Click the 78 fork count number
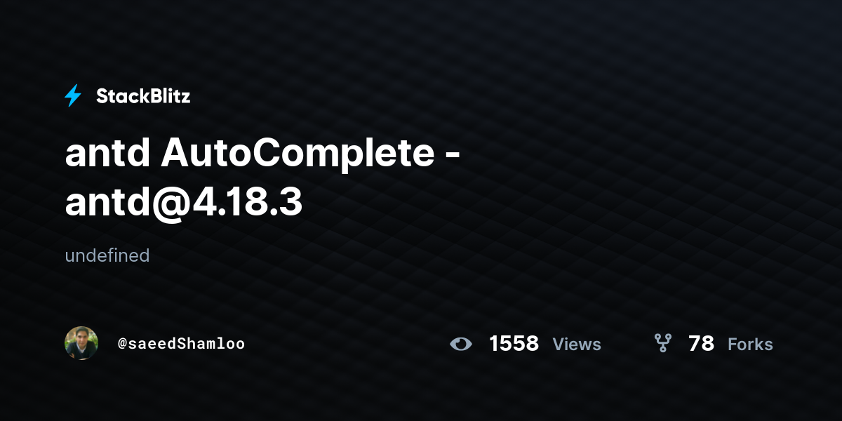842x421 pixels. 701,344
